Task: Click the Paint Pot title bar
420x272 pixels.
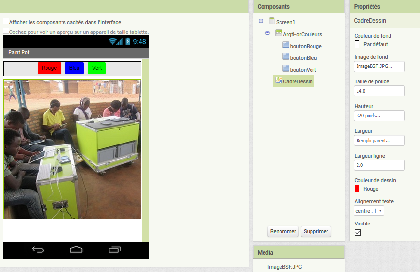Action: (76, 53)
